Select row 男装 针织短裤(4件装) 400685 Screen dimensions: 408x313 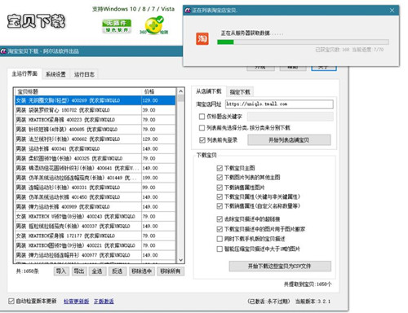coord(95,130)
